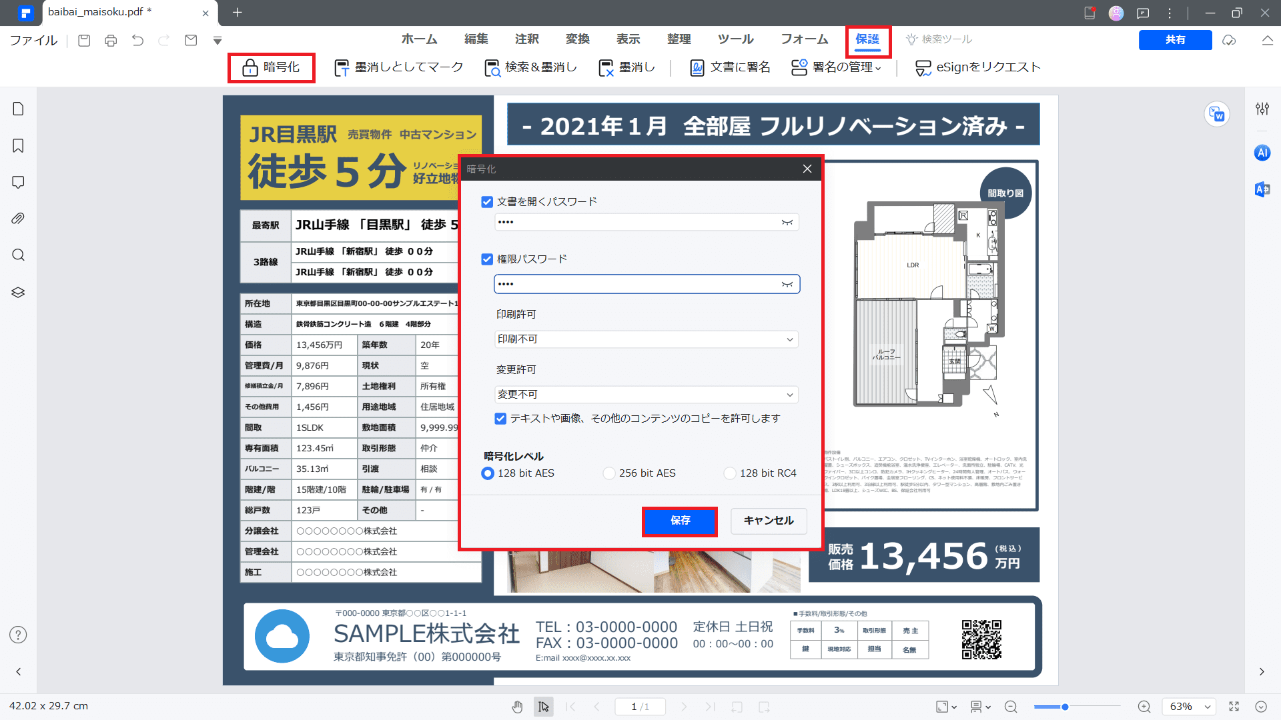Select 128 bit RC4 encryption level
The image size is (1281, 720).
click(x=730, y=473)
